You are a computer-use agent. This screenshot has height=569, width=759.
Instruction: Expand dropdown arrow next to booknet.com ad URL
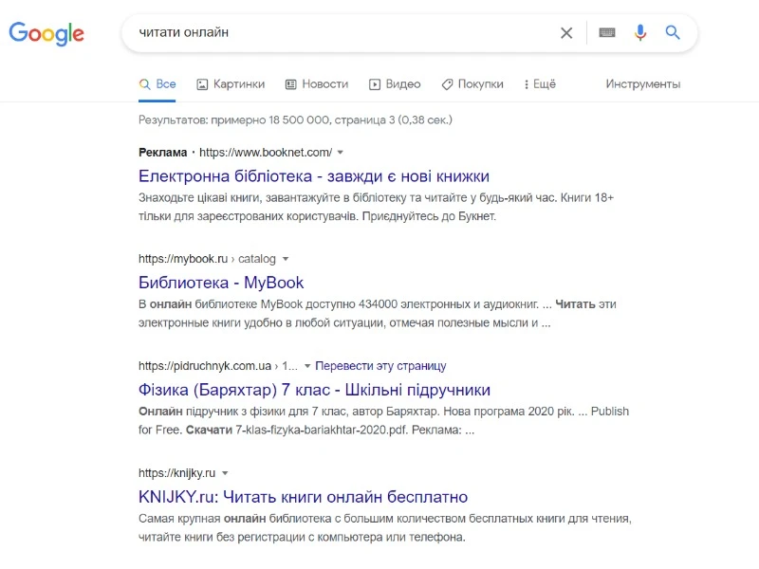pyautogui.click(x=341, y=153)
